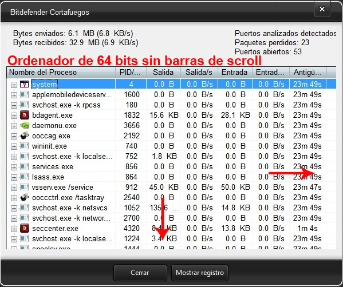Sort by Salida column header
This screenshot has height=287, width=343.
coord(163,72)
